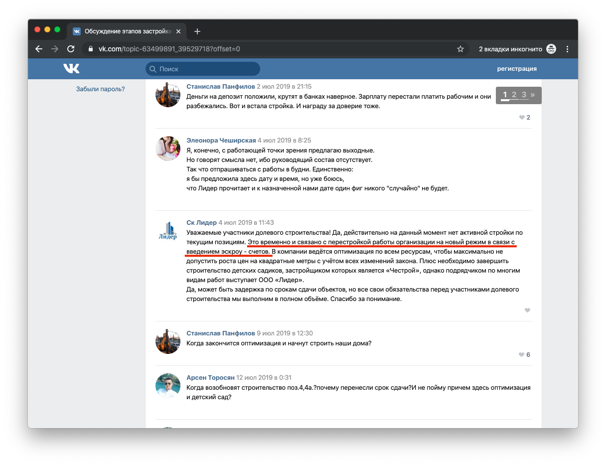Click the browser forward arrow
The width and height of the screenshot is (606, 465).
55,49
